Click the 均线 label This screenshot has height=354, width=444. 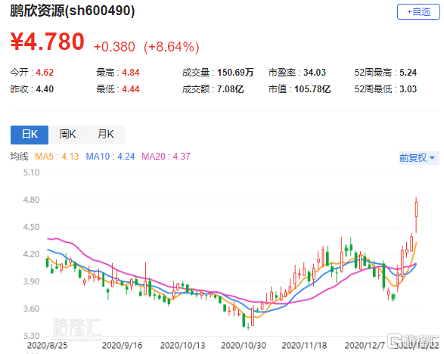pyautogui.click(x=19, y=157)
